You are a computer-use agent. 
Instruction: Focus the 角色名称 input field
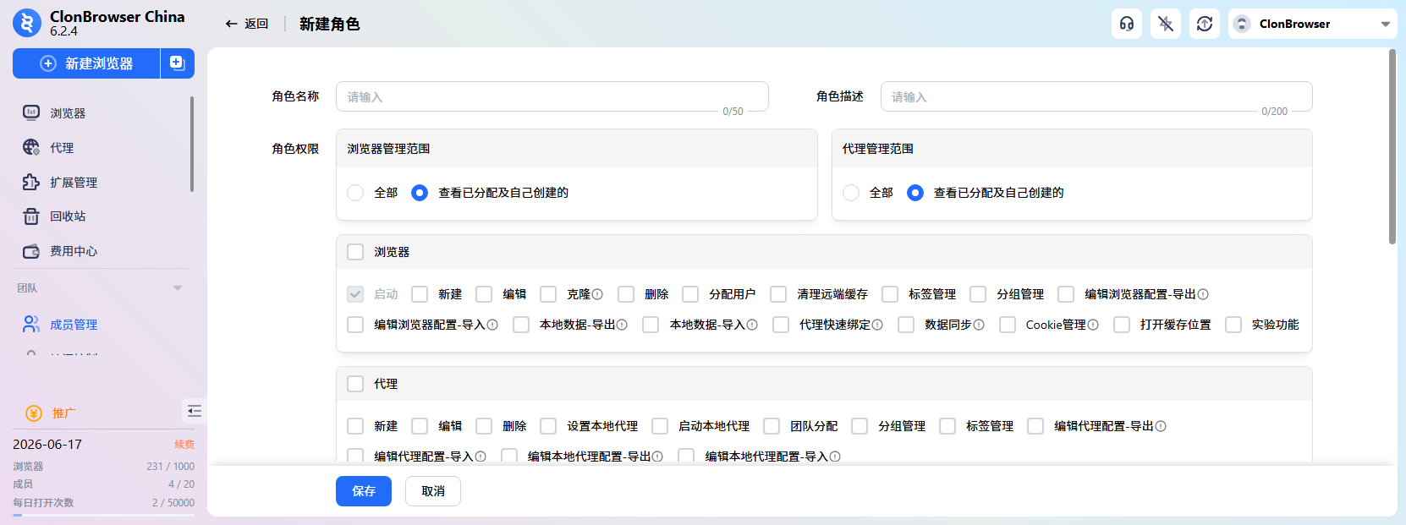[552, 96]
